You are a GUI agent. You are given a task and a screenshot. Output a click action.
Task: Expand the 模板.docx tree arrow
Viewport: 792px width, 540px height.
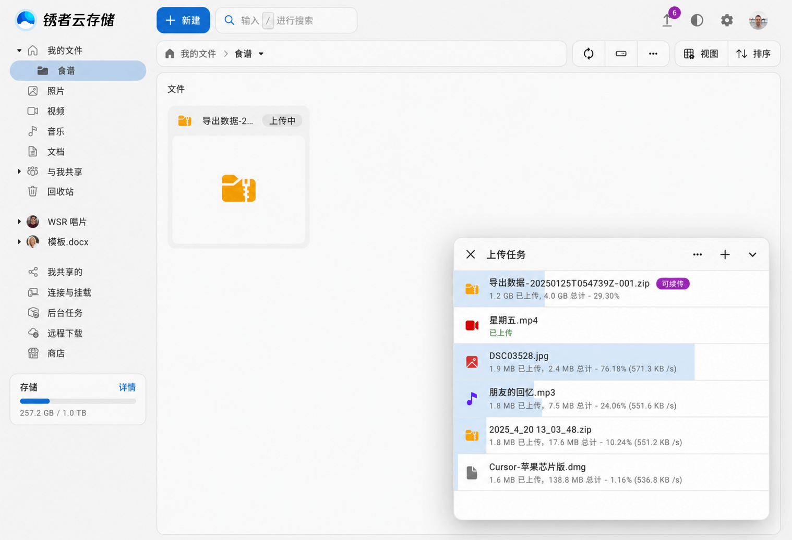click(x=19, y=242)
